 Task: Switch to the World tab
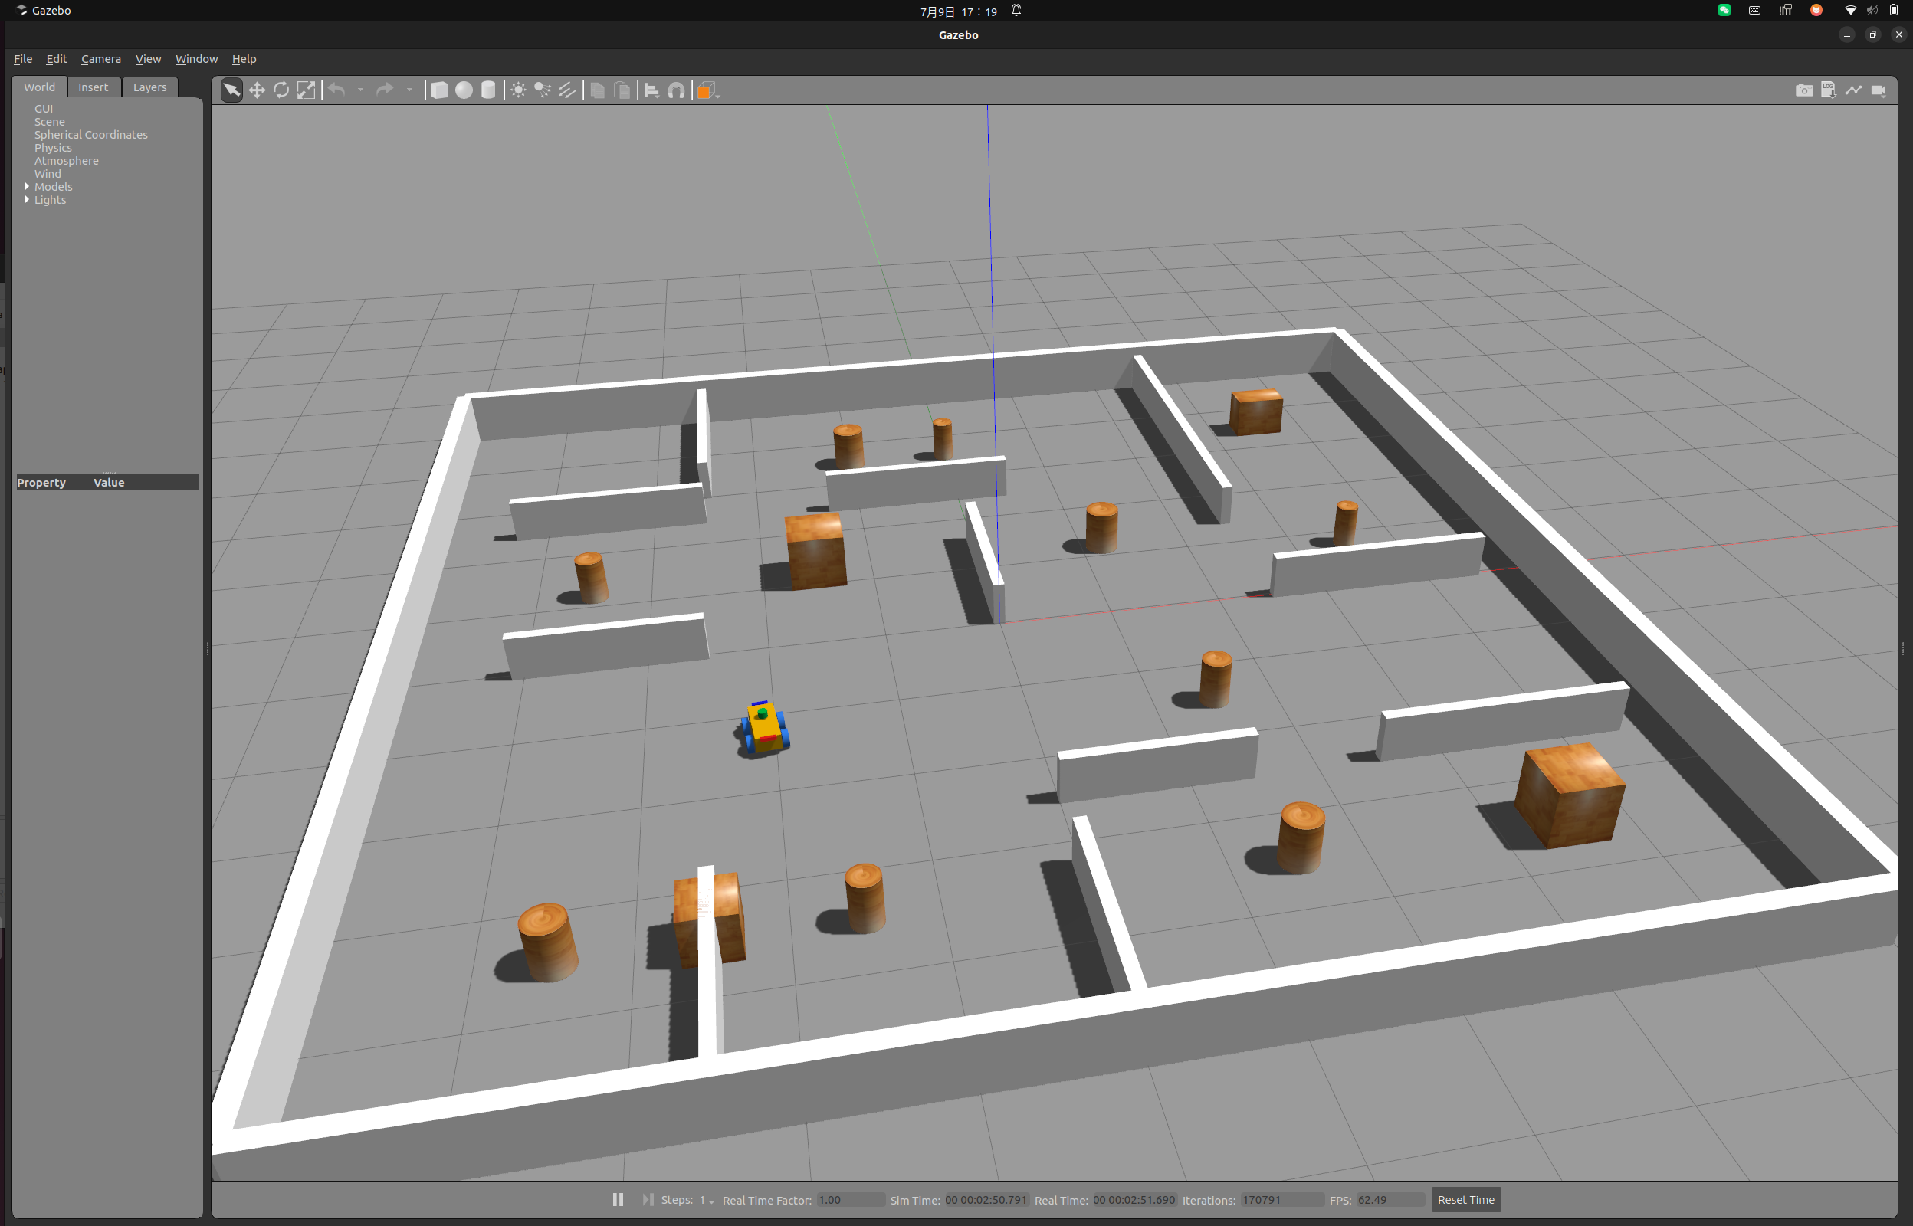coord(40,87)
